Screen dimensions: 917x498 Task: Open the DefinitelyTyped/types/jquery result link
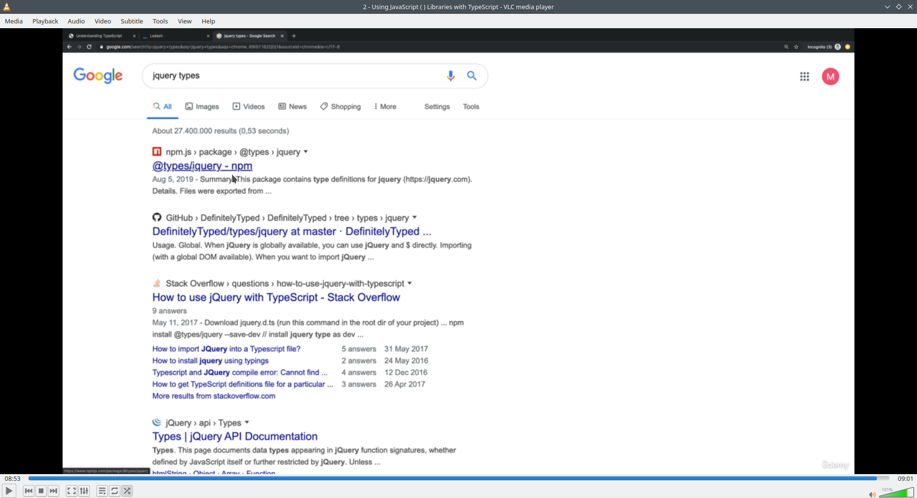click(x=292, y=231)
